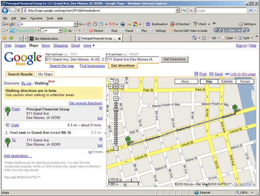Switch map to Terrain view
The image size is (260, 196).
point(245,81)
